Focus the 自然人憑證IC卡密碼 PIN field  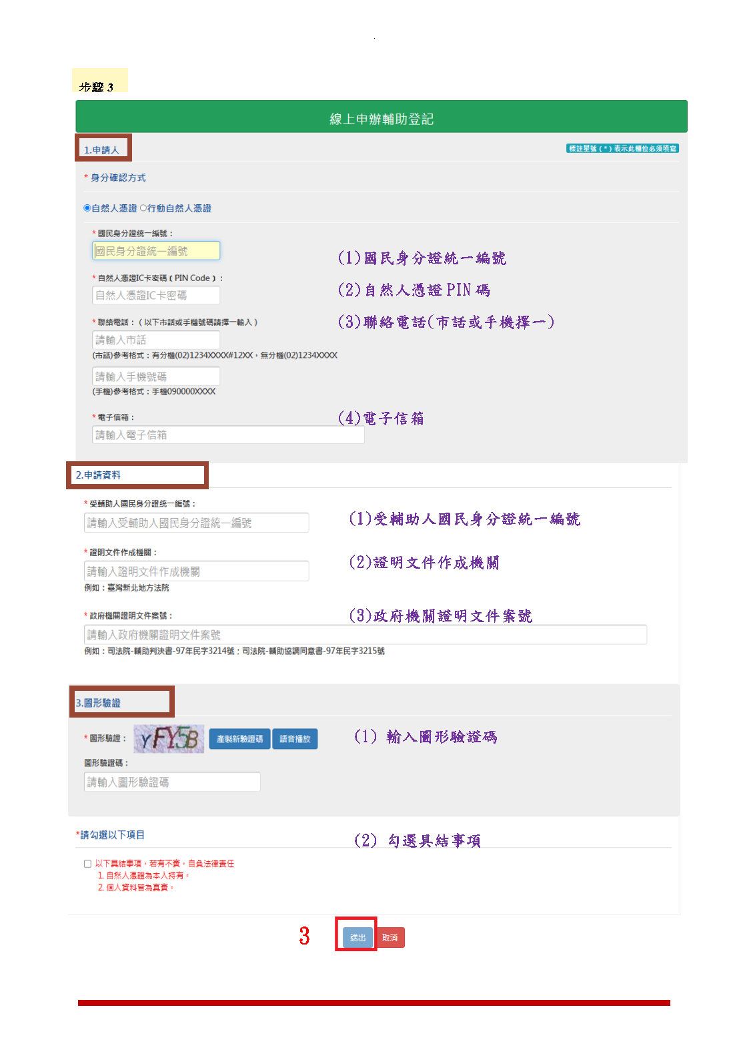(x=156, y=295)
